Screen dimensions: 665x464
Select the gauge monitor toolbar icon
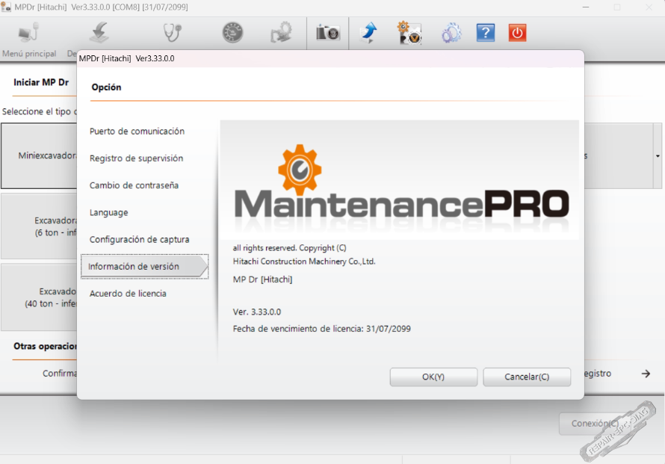click(x=233, y=33)
